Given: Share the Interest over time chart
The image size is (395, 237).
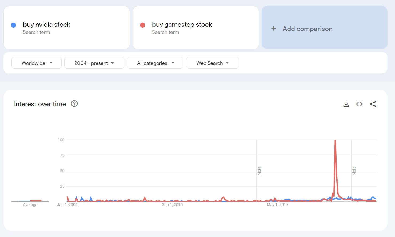Looking at the screenshot, I should [x=373, y=104].
